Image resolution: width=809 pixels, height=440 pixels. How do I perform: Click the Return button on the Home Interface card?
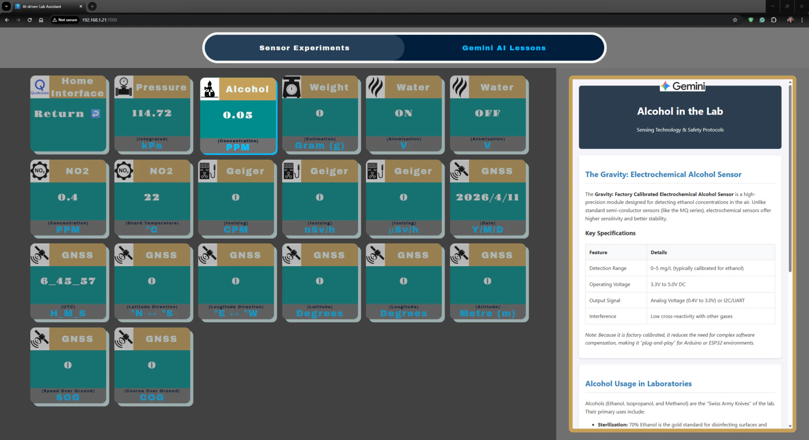tap(68, 114)
